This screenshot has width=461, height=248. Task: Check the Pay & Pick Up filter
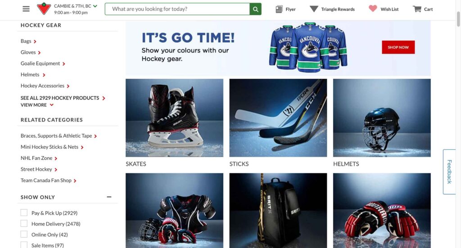point(24,212)
